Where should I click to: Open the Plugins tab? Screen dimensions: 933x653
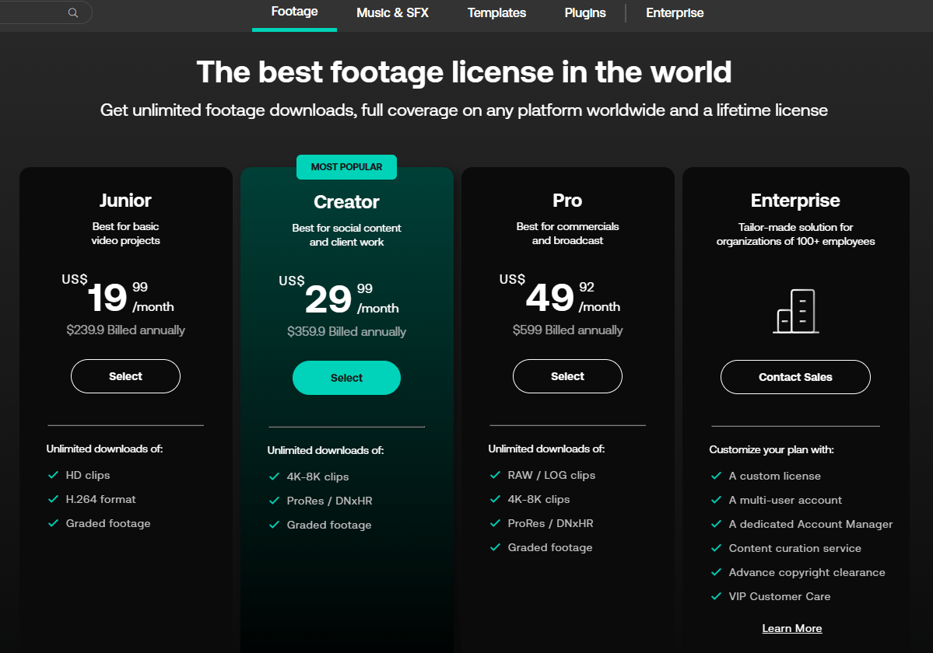click(585, 12)
